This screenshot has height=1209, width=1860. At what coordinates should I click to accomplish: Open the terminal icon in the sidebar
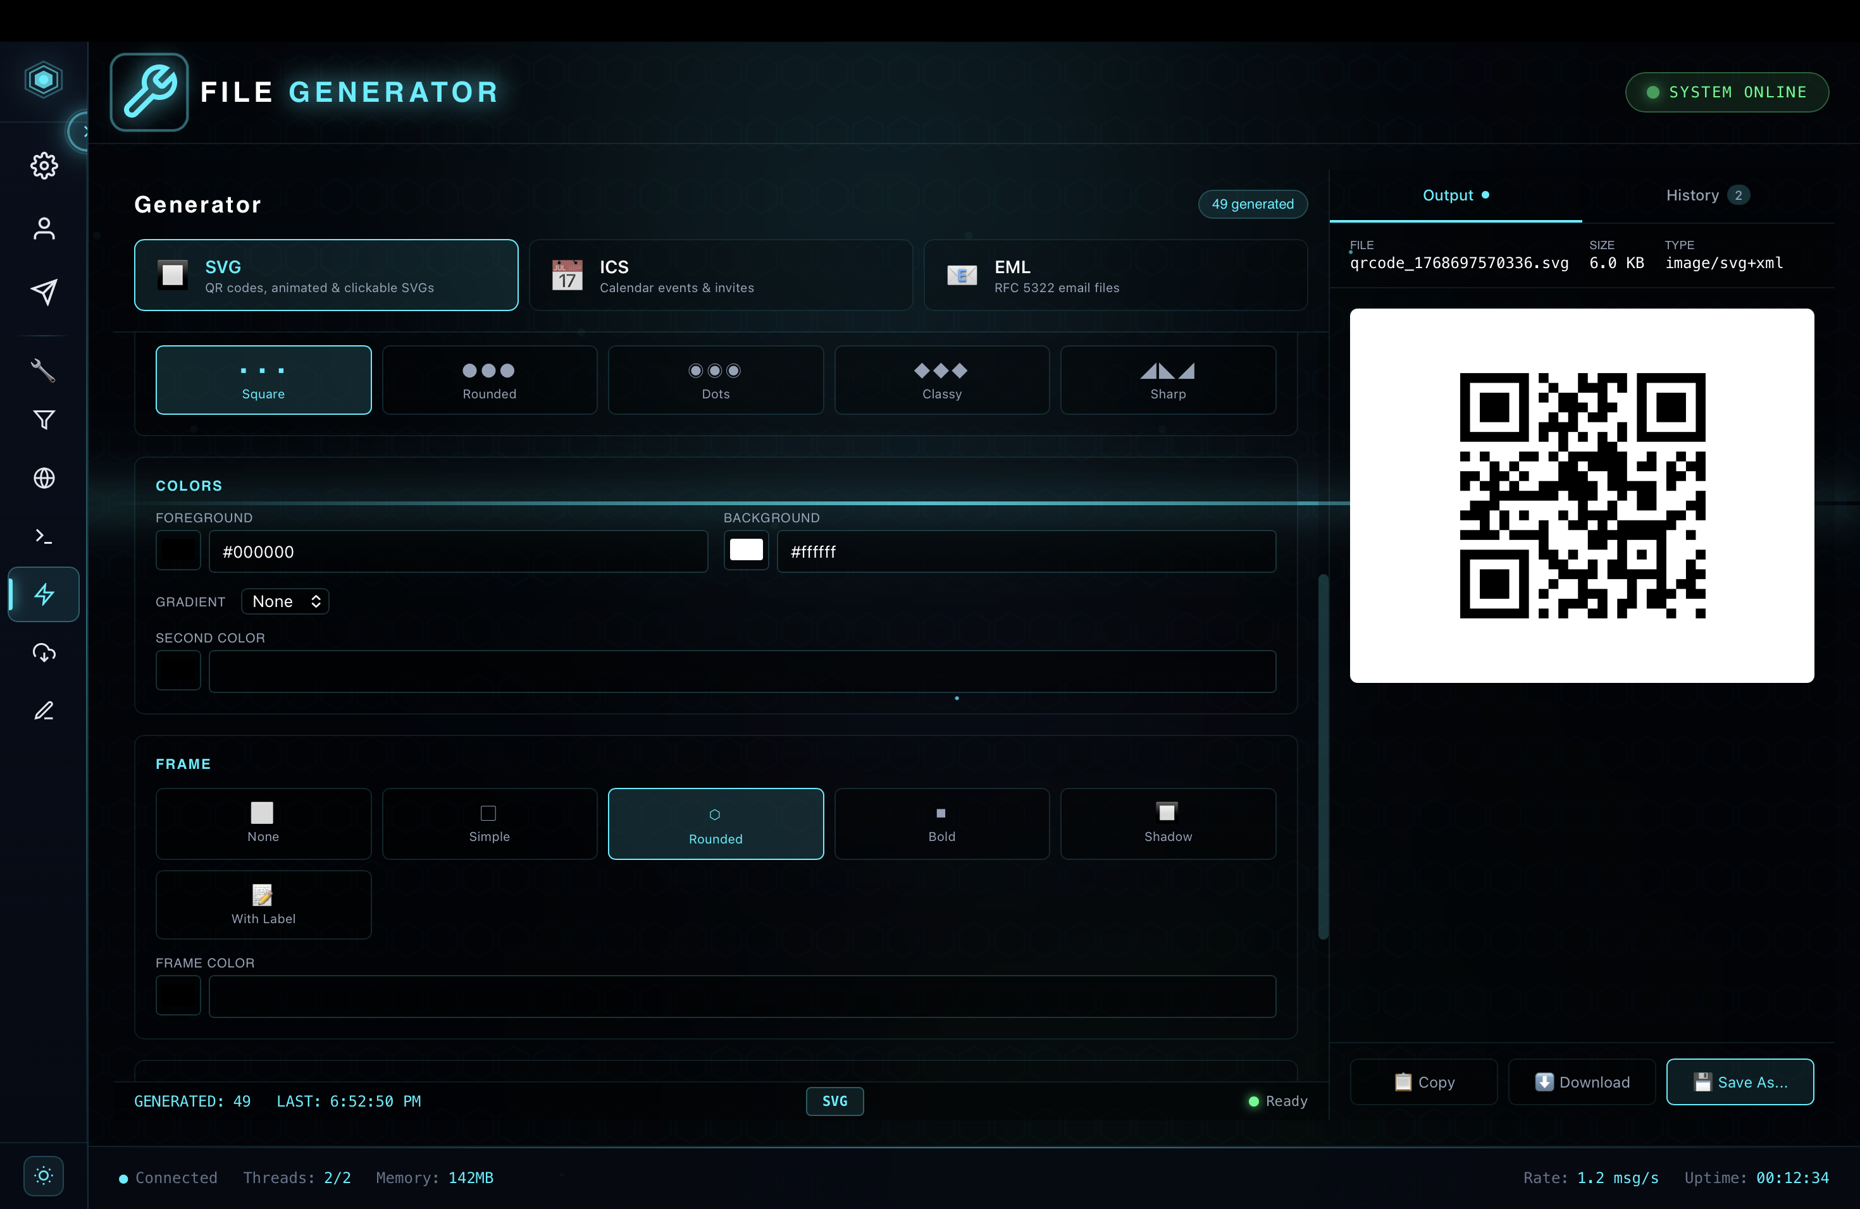pos(43,536)
